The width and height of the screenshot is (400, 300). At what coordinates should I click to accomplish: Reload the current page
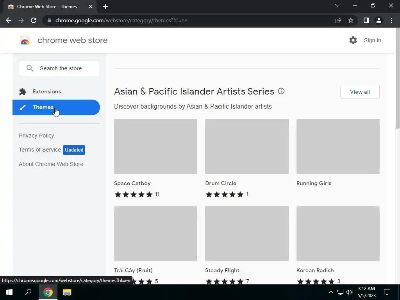point(34,20)
